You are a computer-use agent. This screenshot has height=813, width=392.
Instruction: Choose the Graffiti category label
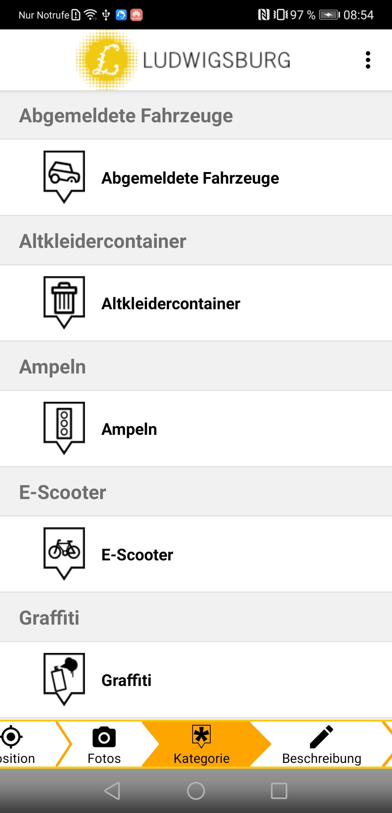(x=126, y=680)
